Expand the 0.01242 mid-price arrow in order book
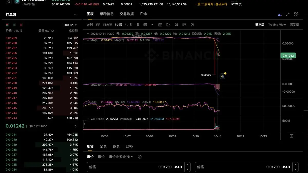Image resolution: width=308 pixels, height=173 pixels. (x=75, y=126)
